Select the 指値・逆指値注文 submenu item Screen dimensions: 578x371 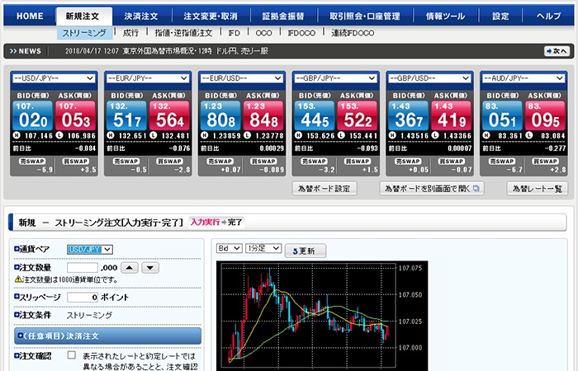(x=183, y=33)
